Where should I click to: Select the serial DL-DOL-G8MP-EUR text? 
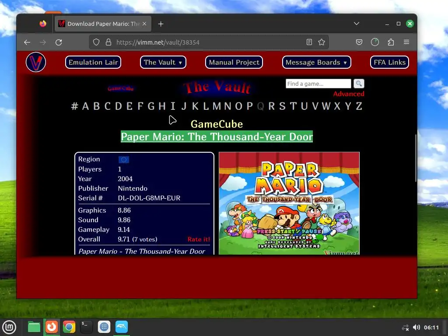149,198
